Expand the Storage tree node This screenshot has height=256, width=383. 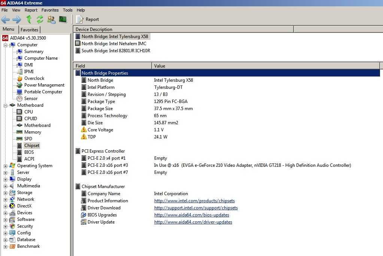(x=5, y=193)
